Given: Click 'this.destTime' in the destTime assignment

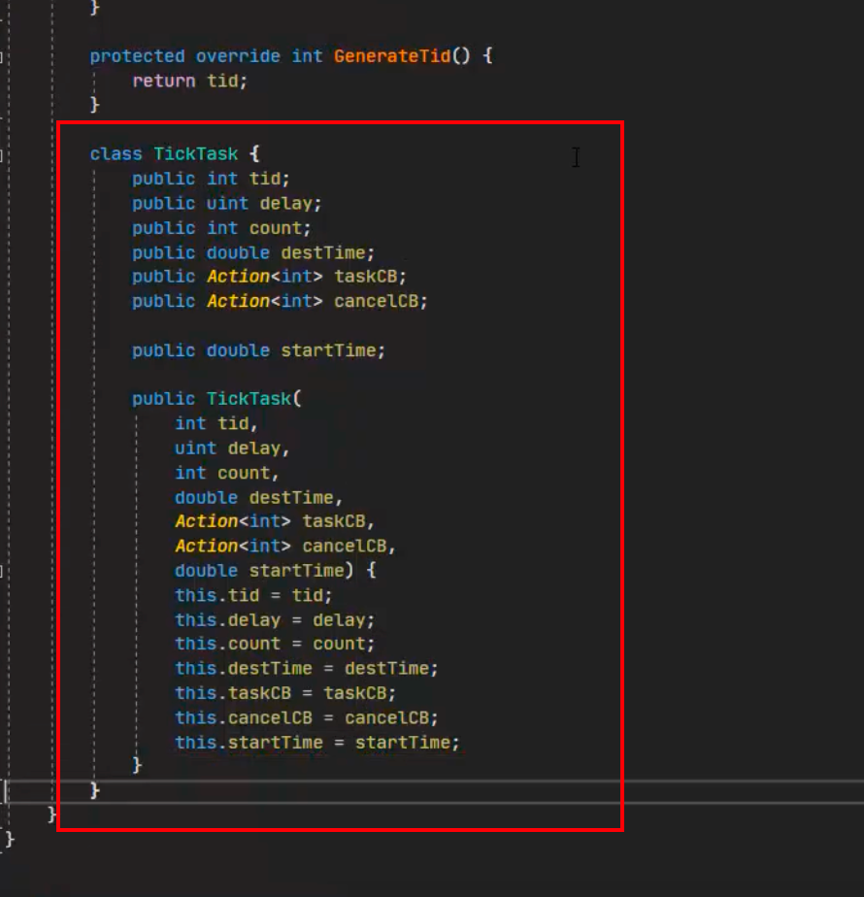Looking at the screenshot, I should click(243, 668).
